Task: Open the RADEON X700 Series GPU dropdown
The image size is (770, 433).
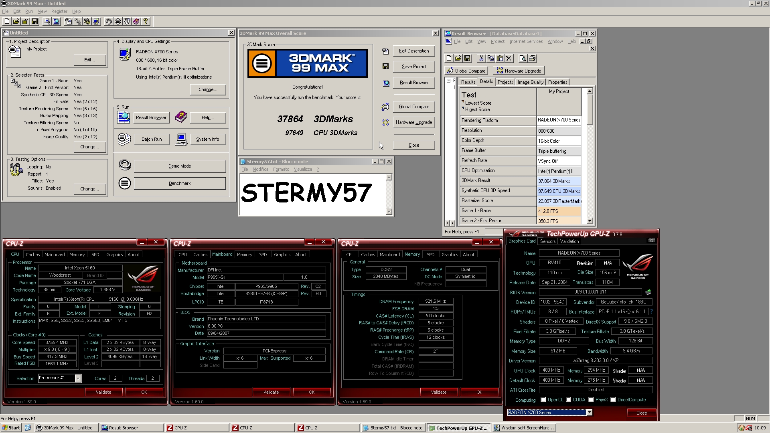Action: coord(589,413)
